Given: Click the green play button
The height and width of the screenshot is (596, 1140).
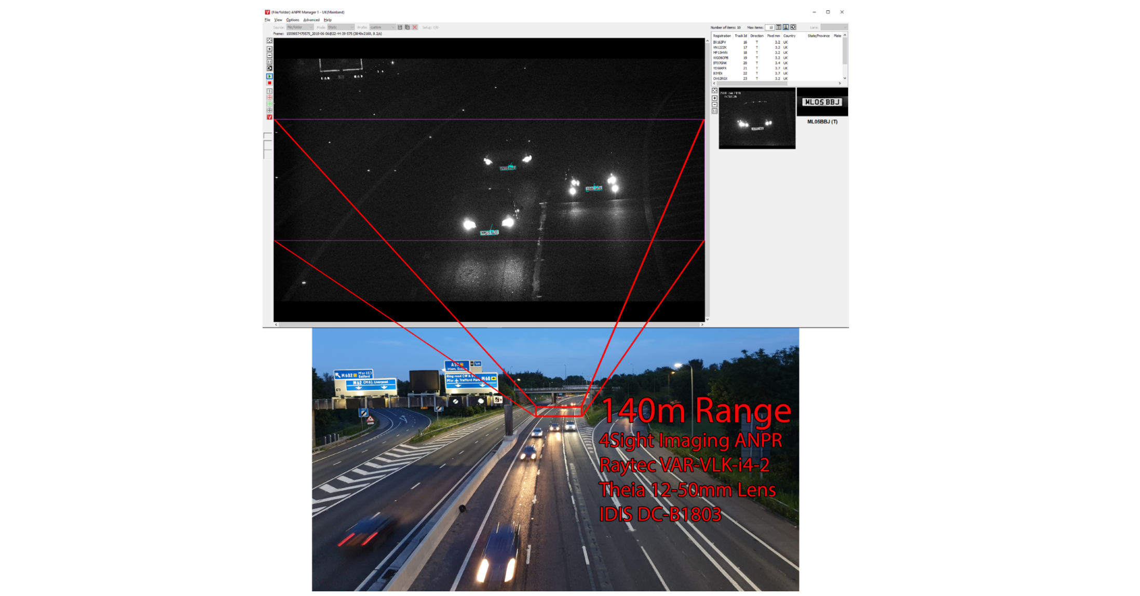Looking at the screenshot, I should click(269, 76).
